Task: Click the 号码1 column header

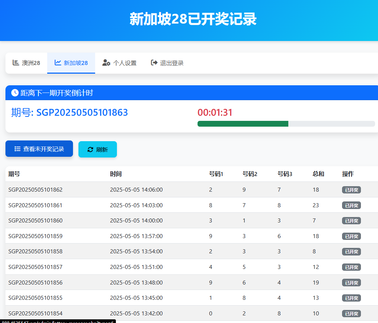Action: [x=216, y=174]
